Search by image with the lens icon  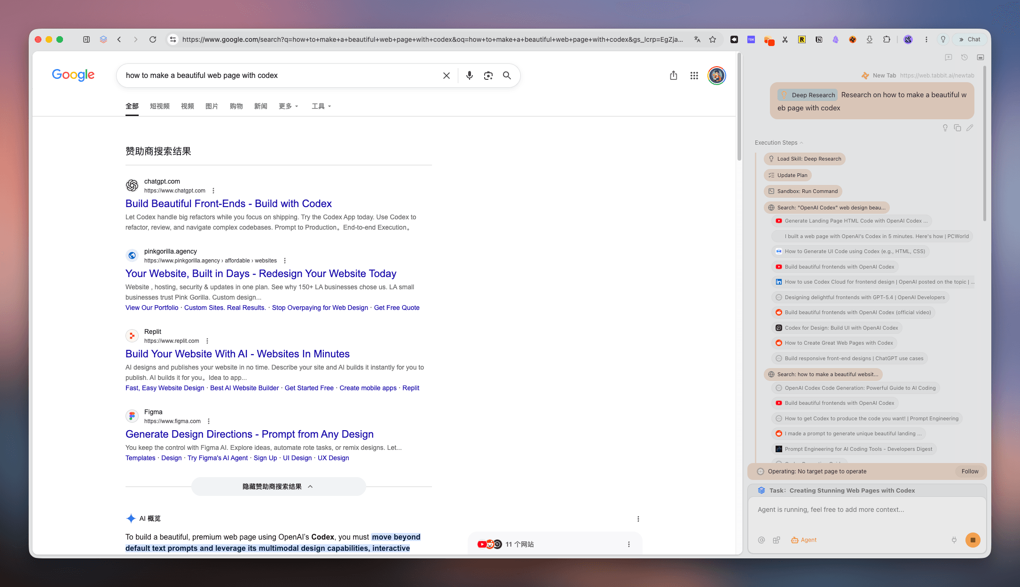point(488,76)
